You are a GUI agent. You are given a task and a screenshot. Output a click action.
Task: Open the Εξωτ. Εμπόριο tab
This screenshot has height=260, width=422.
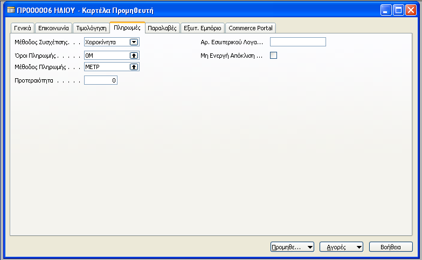203,28
